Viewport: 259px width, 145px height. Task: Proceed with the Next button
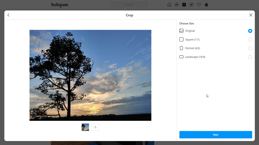tap(216, 135)
